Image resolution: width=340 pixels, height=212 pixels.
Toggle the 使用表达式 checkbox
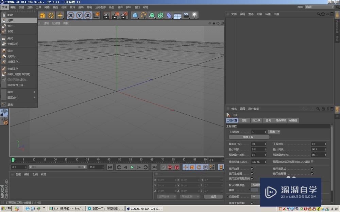312,168
